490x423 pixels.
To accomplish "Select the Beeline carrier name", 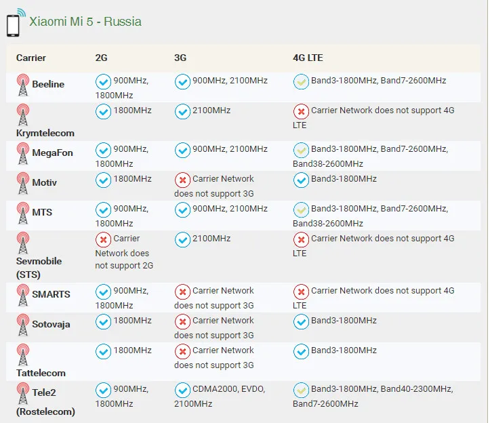I will click(48, 84).
